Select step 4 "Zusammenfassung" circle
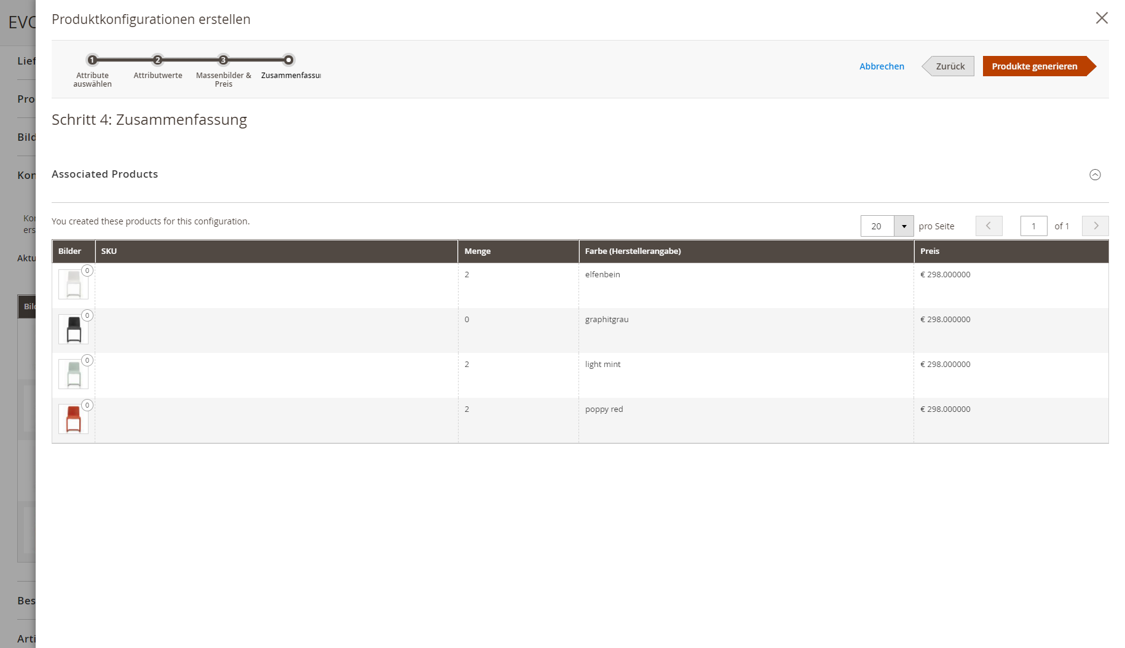 288,61
